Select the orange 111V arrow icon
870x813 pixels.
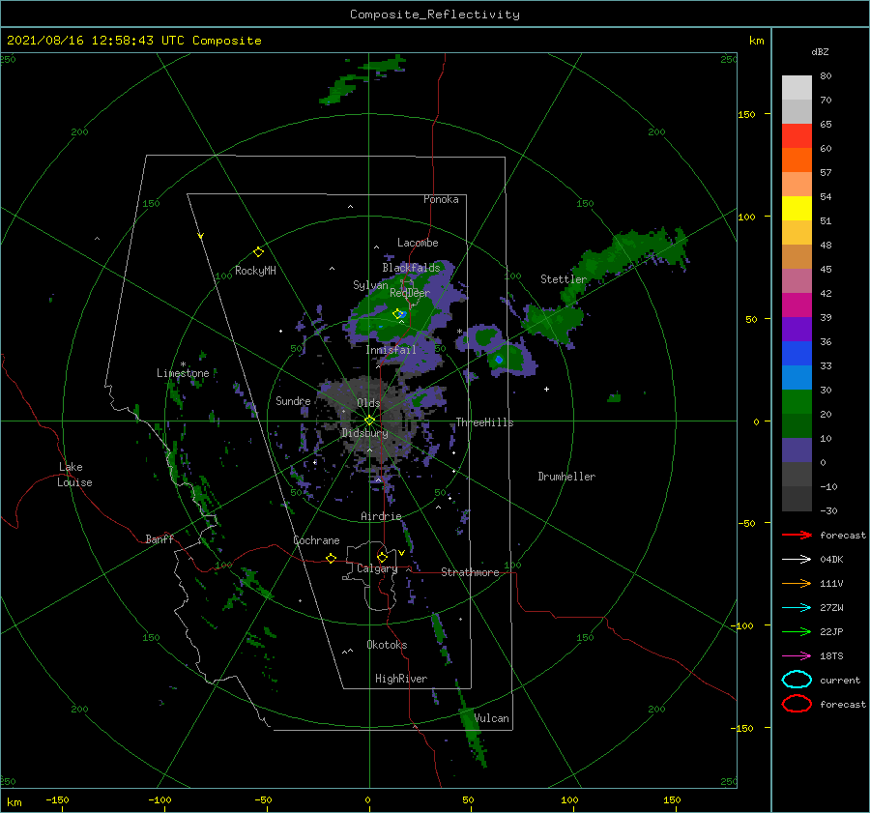pos(797,583)
